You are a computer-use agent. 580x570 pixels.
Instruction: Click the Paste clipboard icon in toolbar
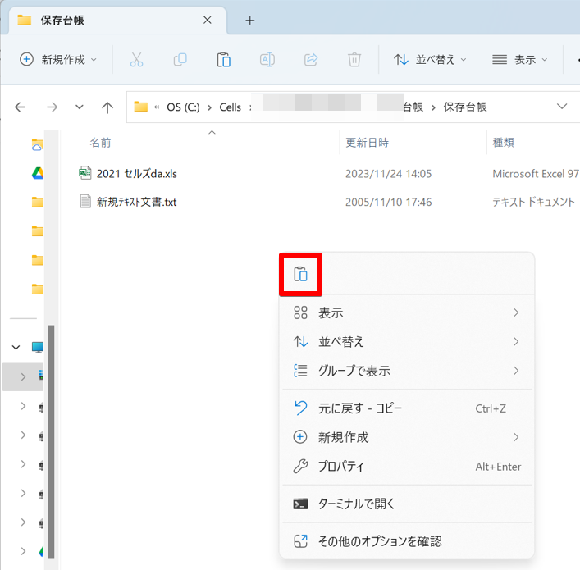click(223, 60)
